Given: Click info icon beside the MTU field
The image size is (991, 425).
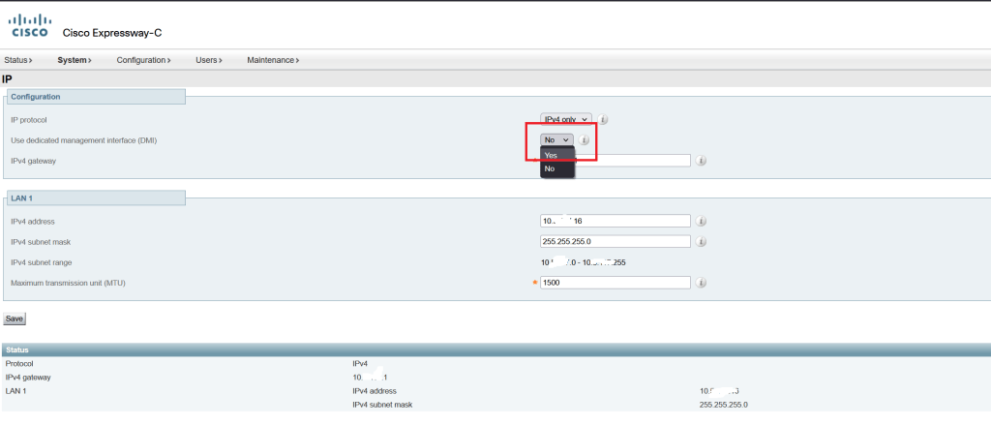Looking at the screenshot, I should point(701,283).
